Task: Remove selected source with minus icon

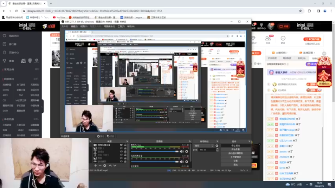Action: point(100,165)
